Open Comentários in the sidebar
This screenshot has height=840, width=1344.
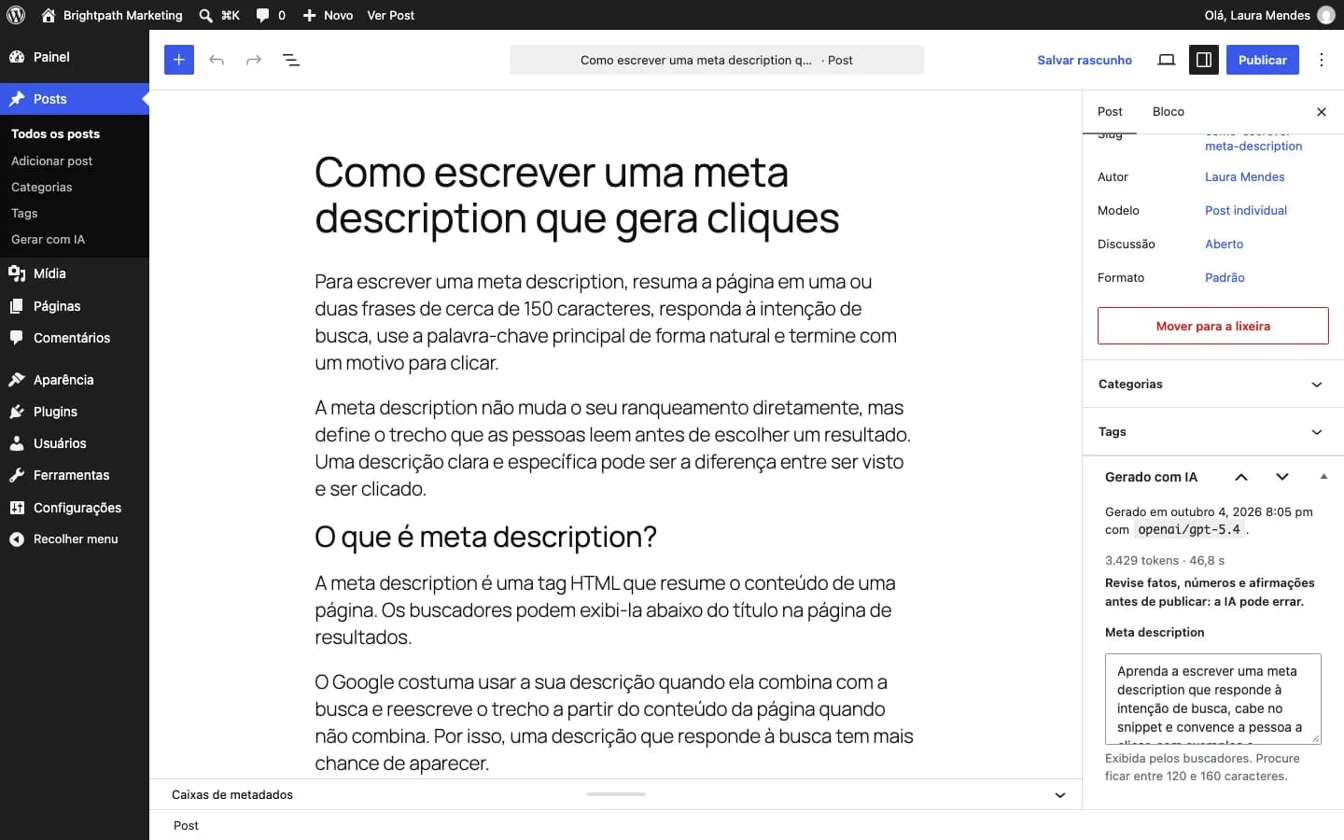(x=75, y=338)
